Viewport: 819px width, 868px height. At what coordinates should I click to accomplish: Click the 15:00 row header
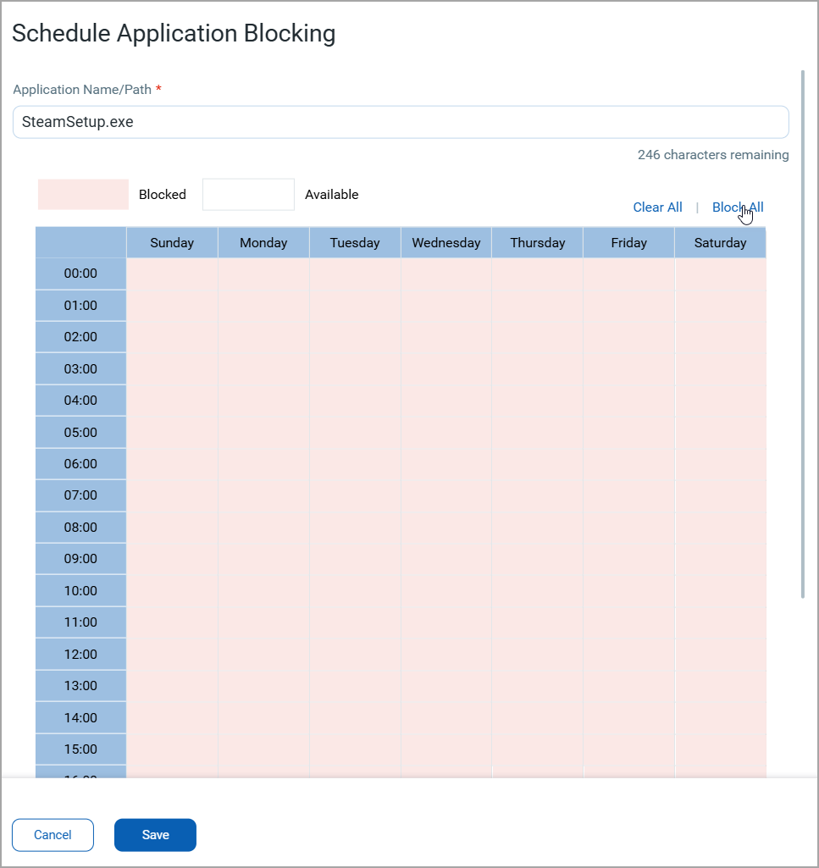tap(80, 749)
